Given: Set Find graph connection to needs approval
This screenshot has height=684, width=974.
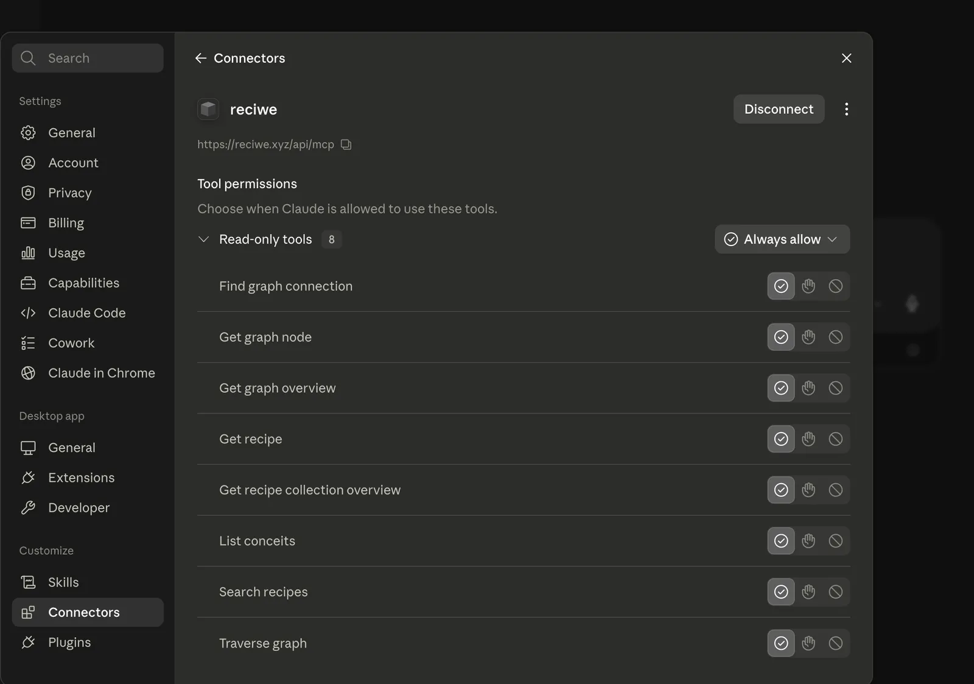Looking at the screenshot, I should (x=808, y=286).
